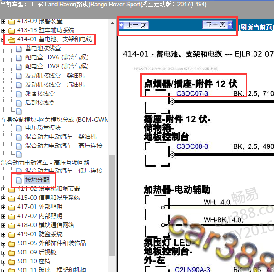The width and height of the screenshot is (274, 272).
Task: Expand the 417-01 外部照明 node
Action: (x=3, y=208)
